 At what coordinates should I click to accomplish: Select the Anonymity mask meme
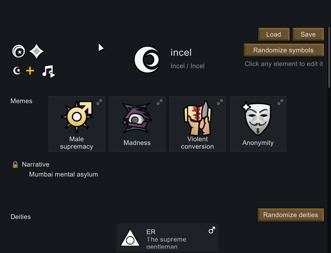[258, 124]
